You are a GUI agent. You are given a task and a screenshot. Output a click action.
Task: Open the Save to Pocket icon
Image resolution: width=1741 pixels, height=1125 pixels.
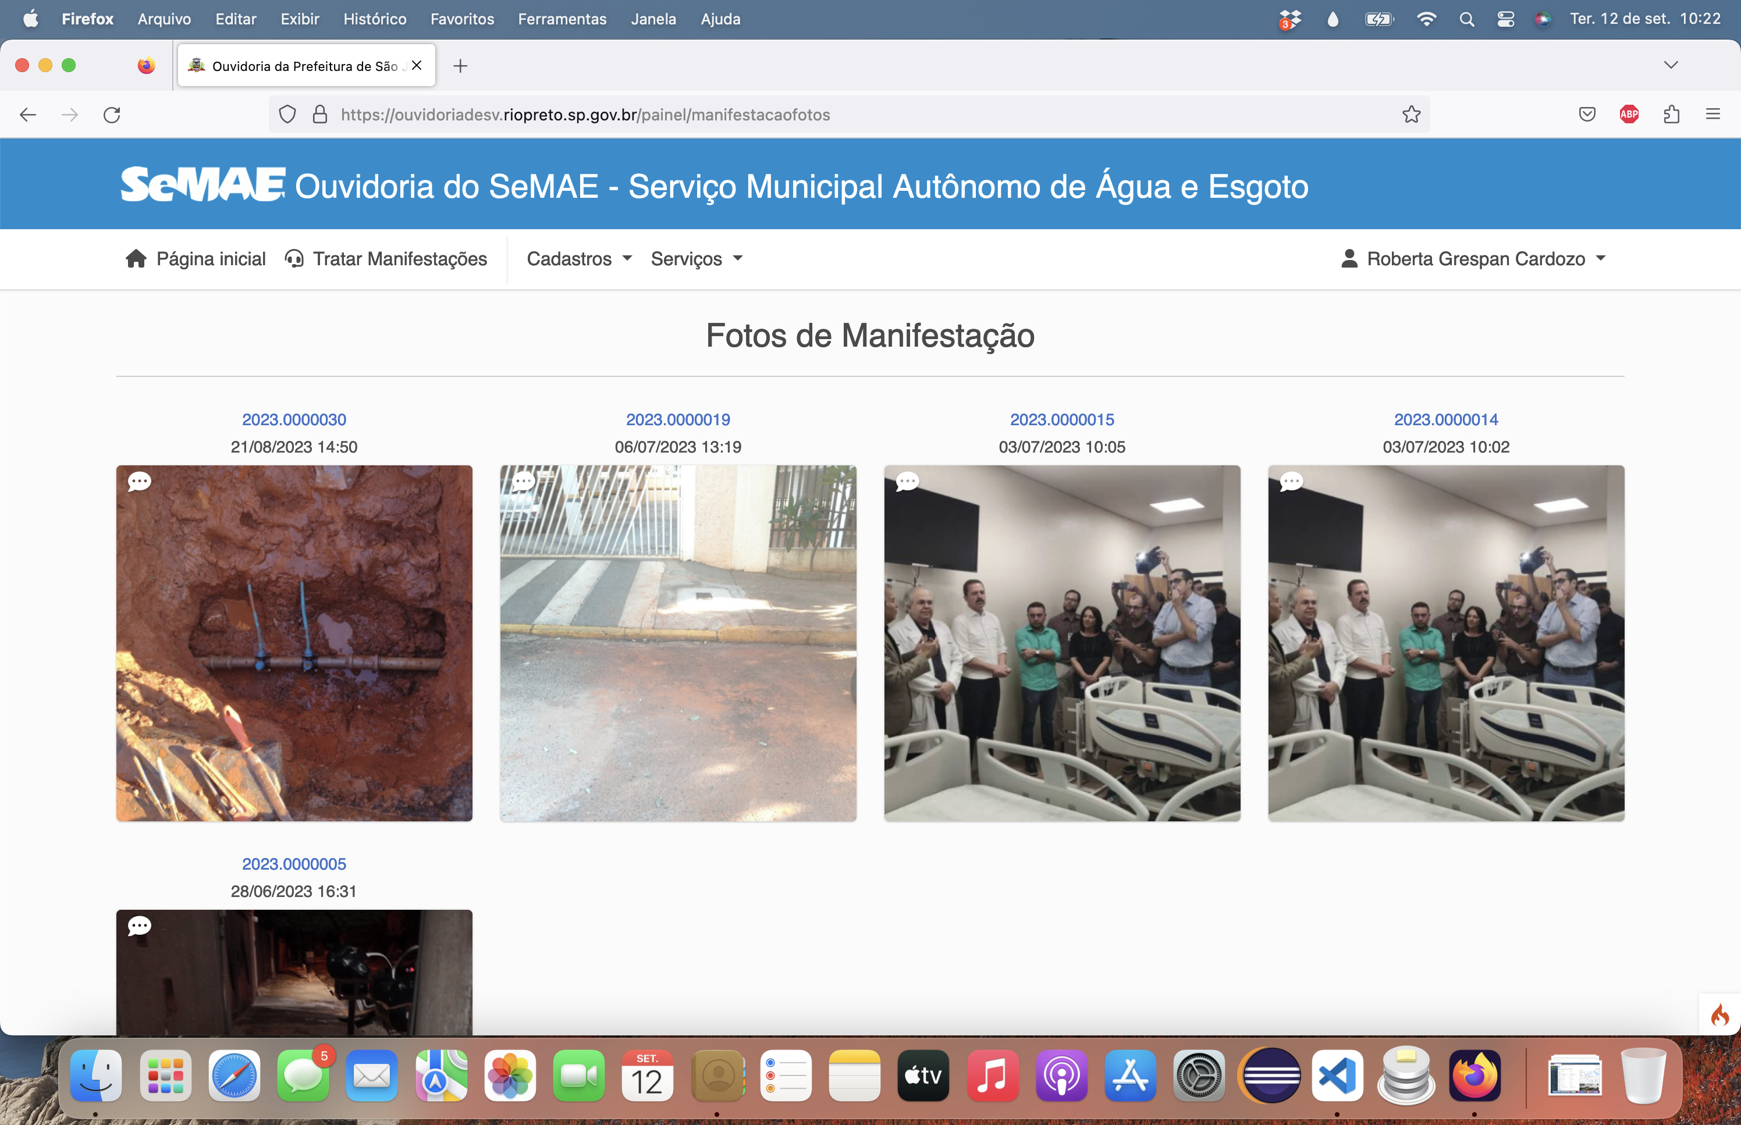pos(1586,115)
